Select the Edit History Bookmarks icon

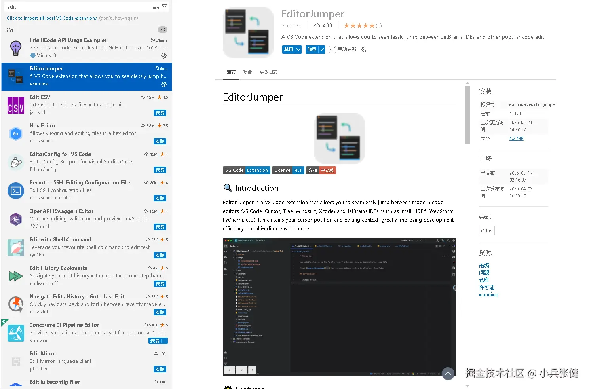pos(16,276)
